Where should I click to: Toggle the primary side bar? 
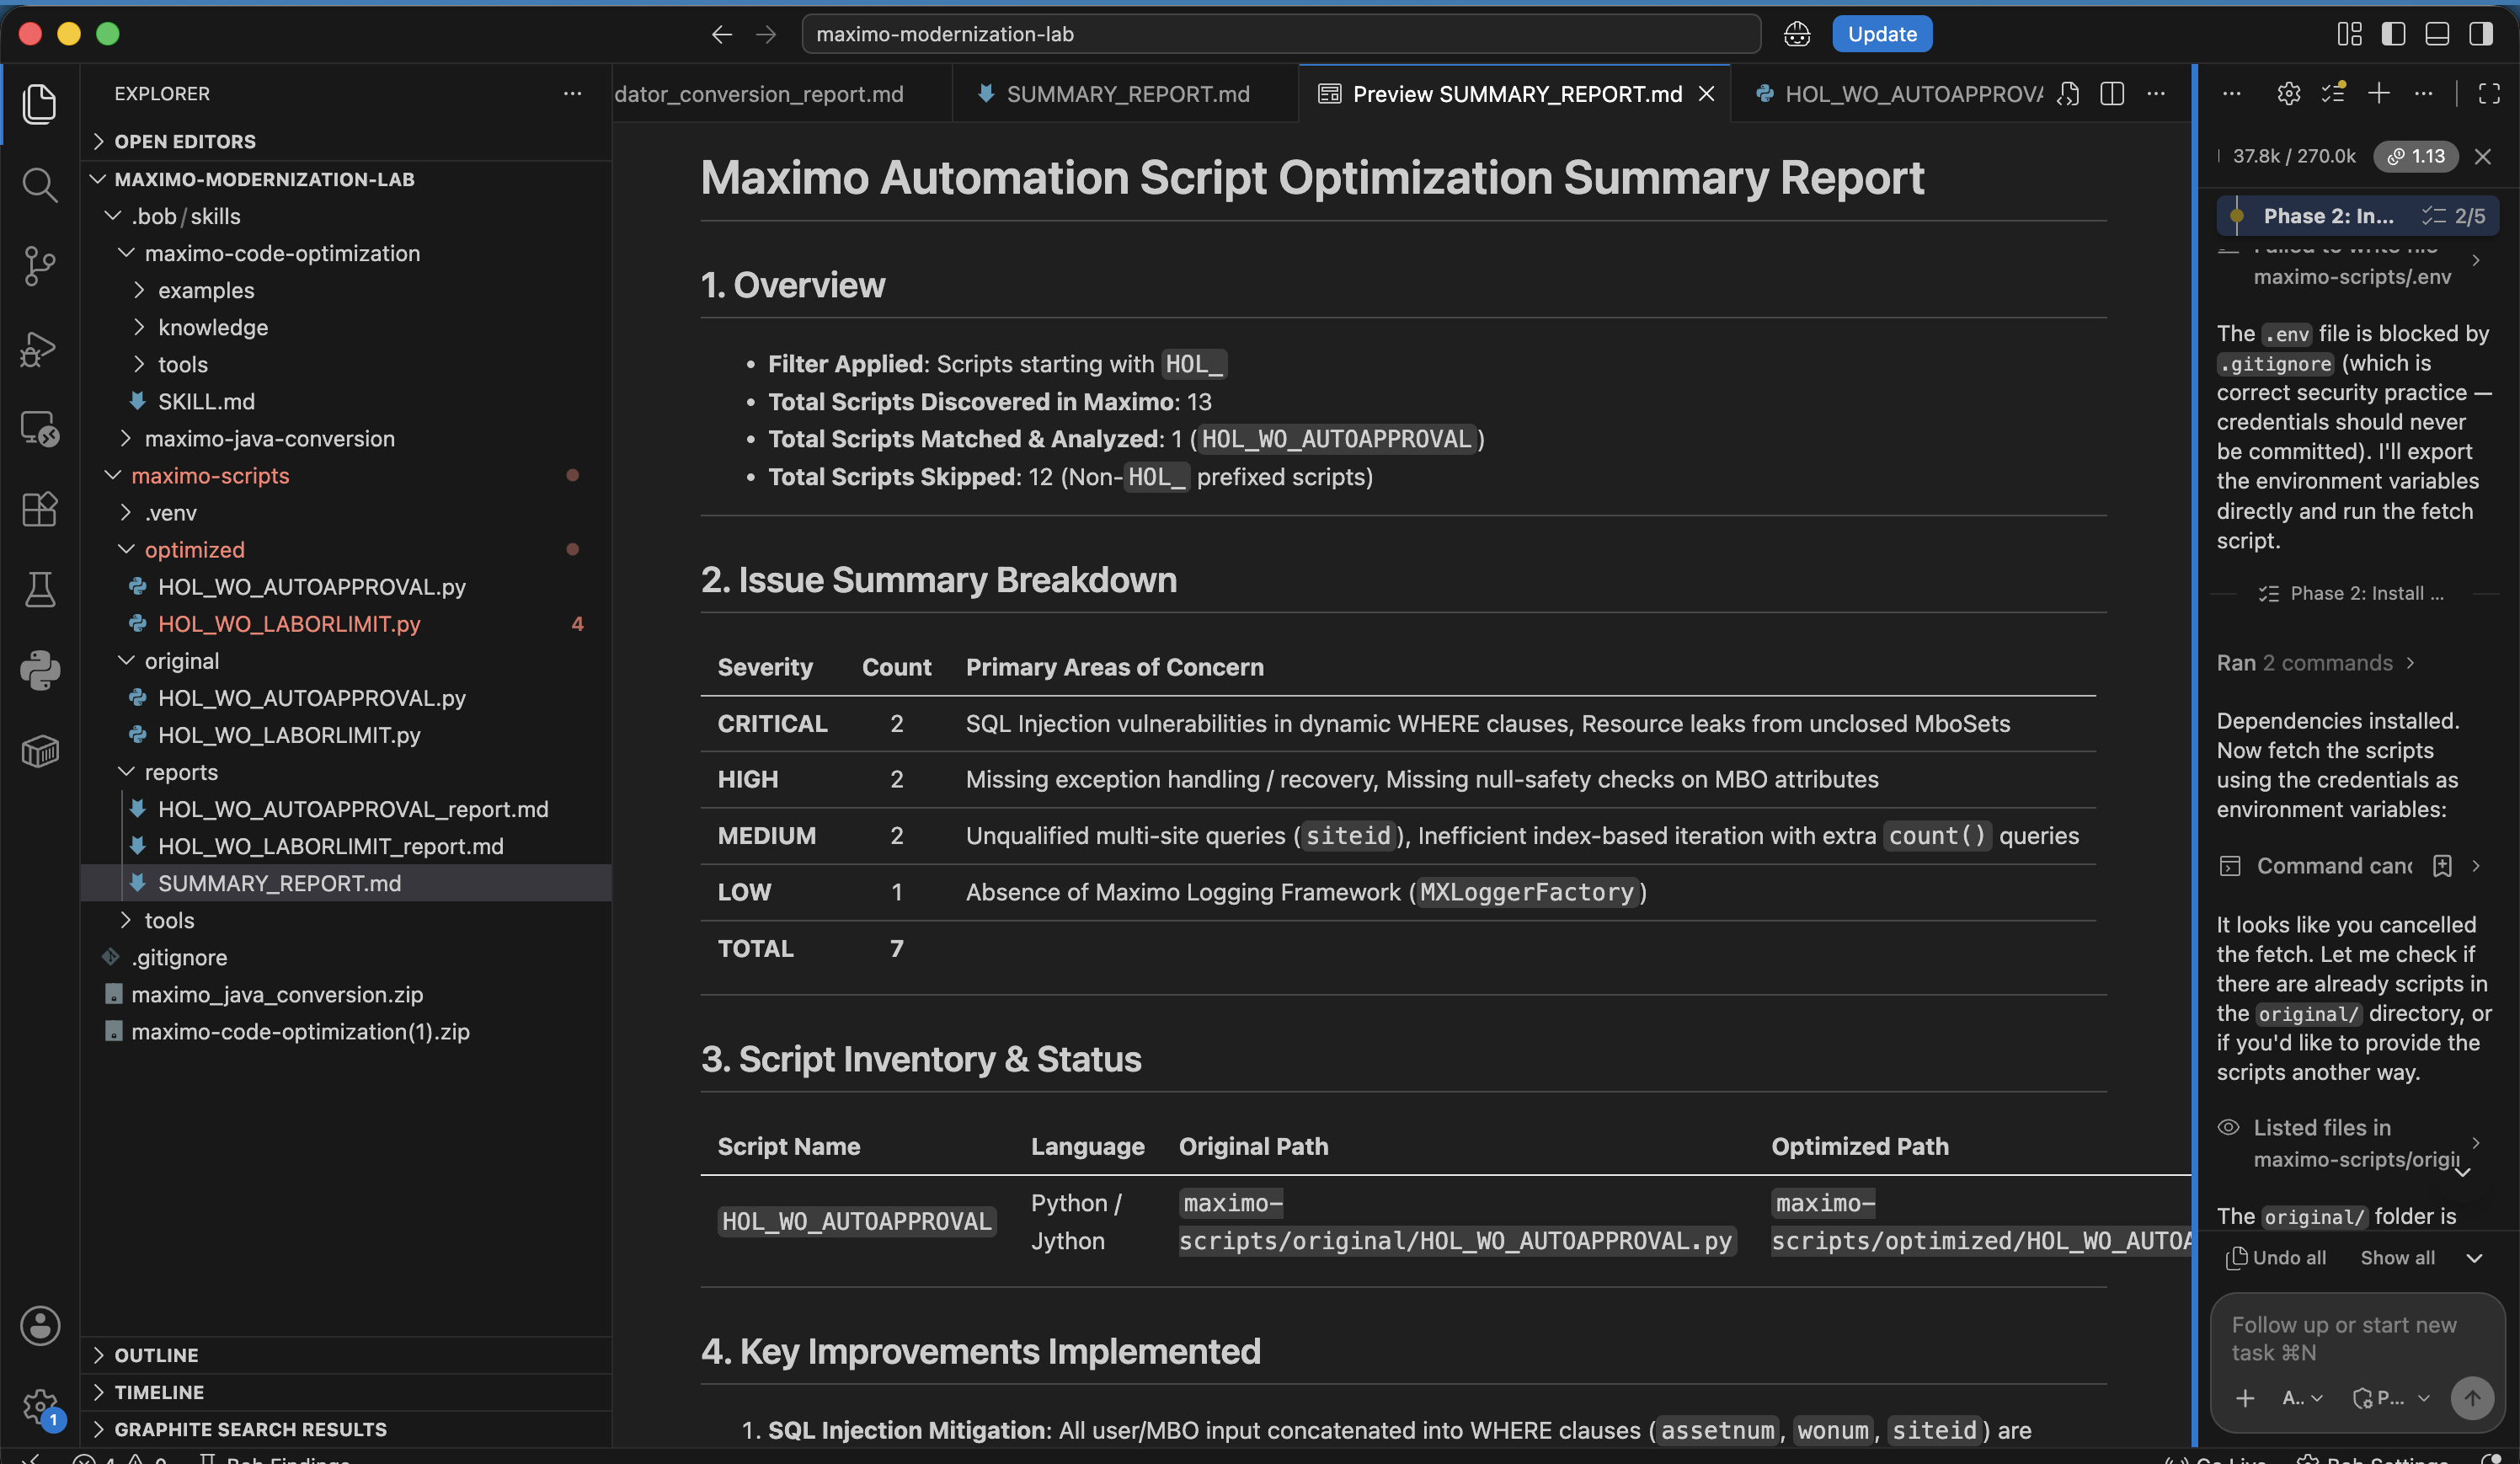coord(2393,34)
